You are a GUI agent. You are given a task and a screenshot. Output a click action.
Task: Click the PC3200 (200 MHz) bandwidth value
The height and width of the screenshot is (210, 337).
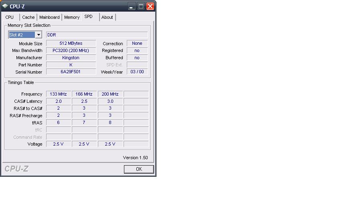[71, 50]
